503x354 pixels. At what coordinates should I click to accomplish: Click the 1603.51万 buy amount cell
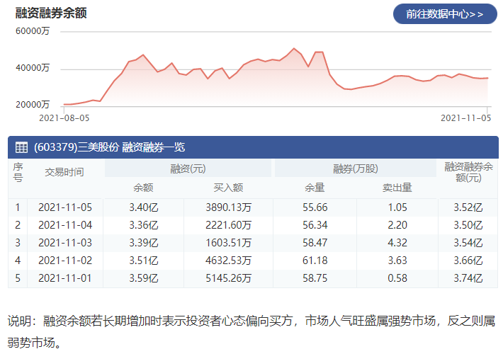tap(228, 243)
